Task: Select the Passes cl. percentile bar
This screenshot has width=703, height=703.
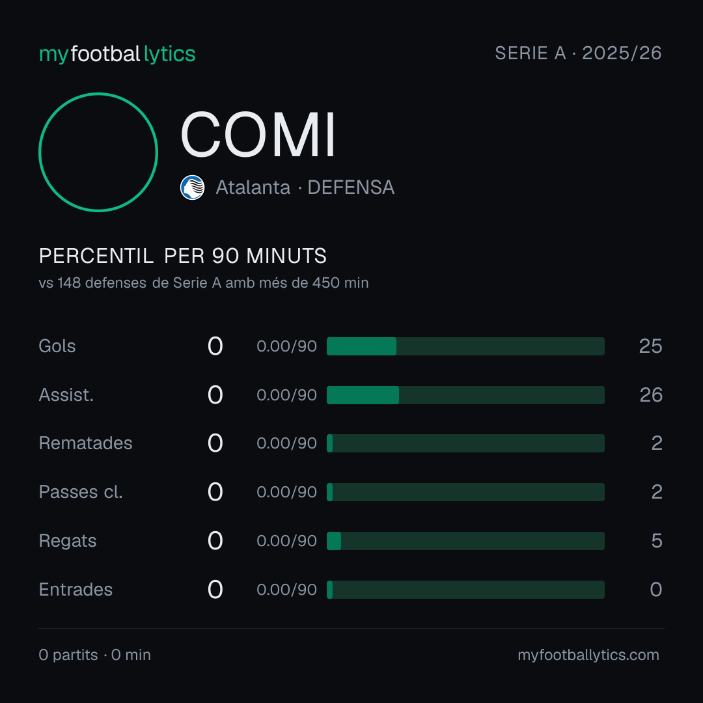Action: (x=465, y=492)
